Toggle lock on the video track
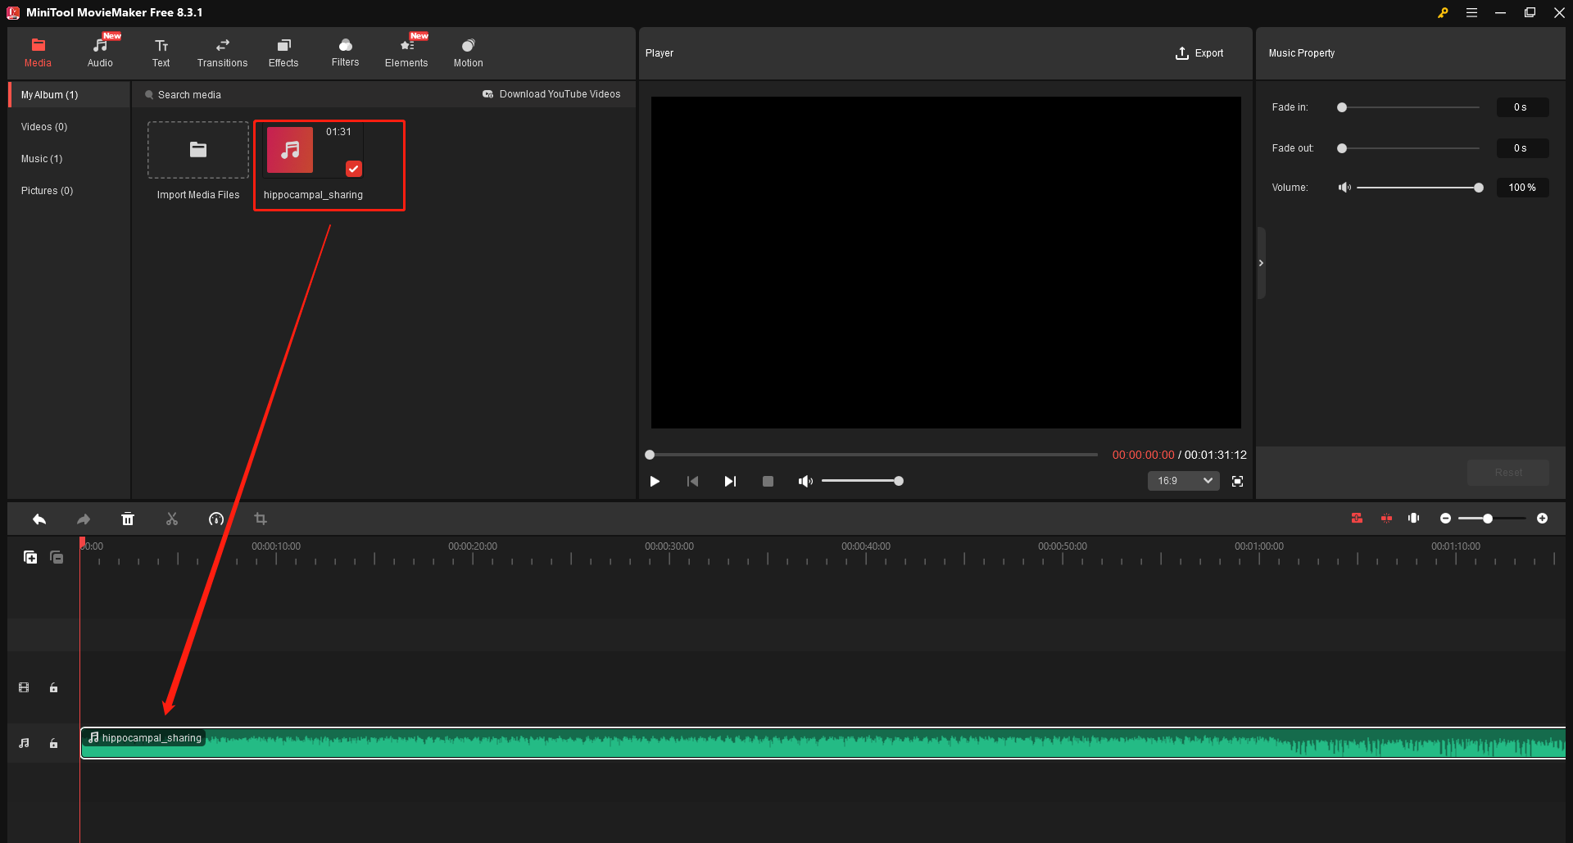 (54, 688)
